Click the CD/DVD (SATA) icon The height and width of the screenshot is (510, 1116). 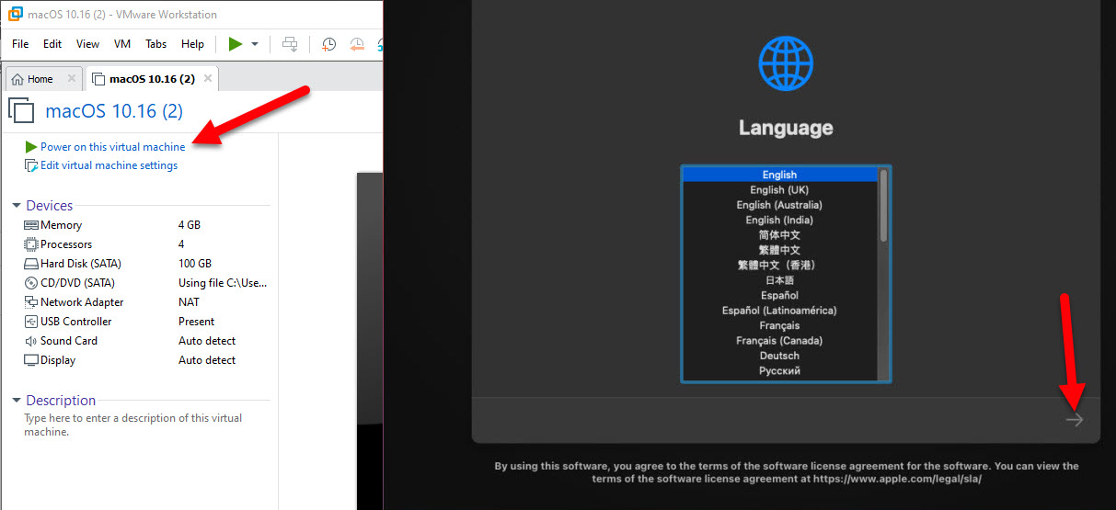tap(31, 283)
